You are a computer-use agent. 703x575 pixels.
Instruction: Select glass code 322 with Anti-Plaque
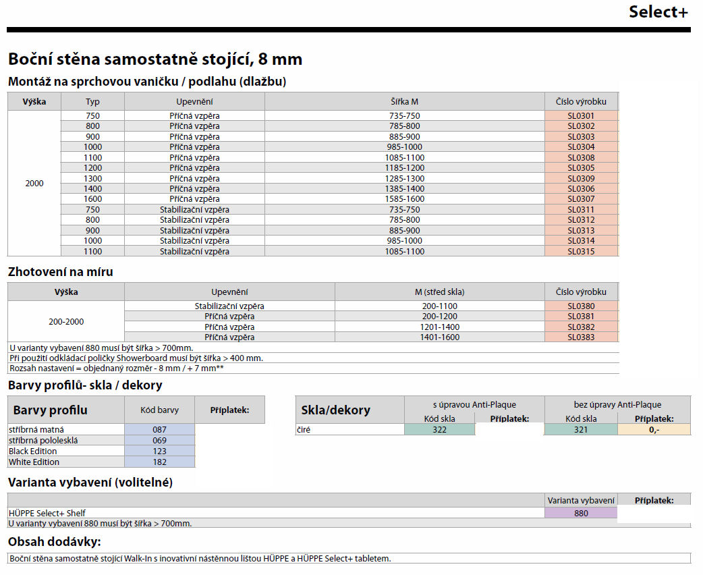(x=439, y=430)
